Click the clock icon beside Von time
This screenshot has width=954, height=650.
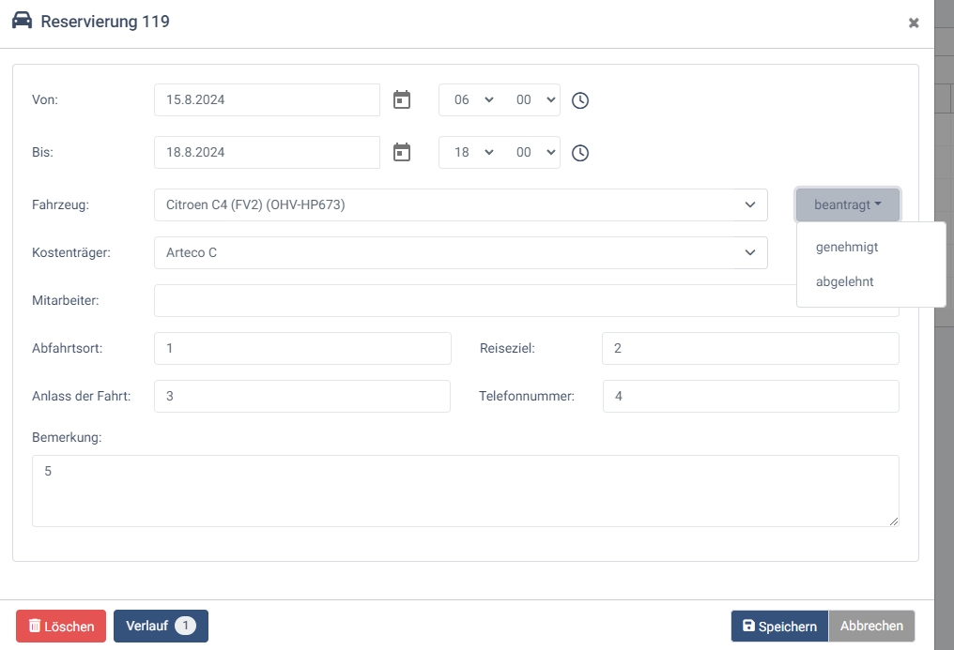[580, 100]
